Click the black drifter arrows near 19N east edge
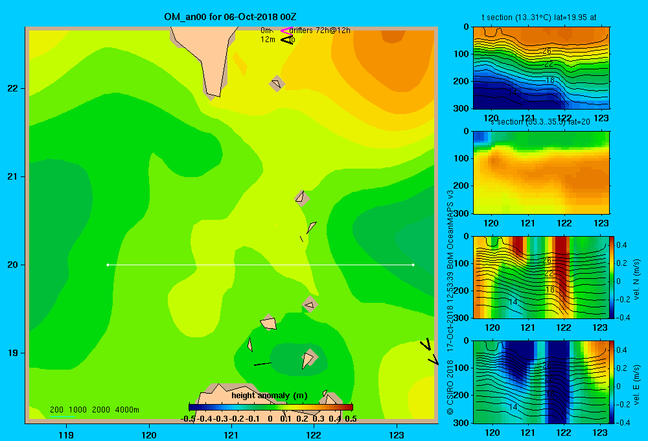This screenshot has height=441, width=648. [x=430, y=352]
